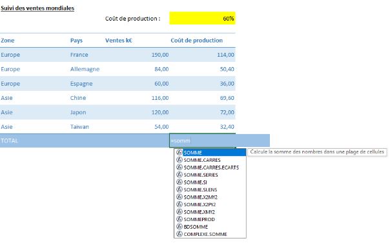Click the 'Suivi des ventes mondiales' title

point(37,8)
